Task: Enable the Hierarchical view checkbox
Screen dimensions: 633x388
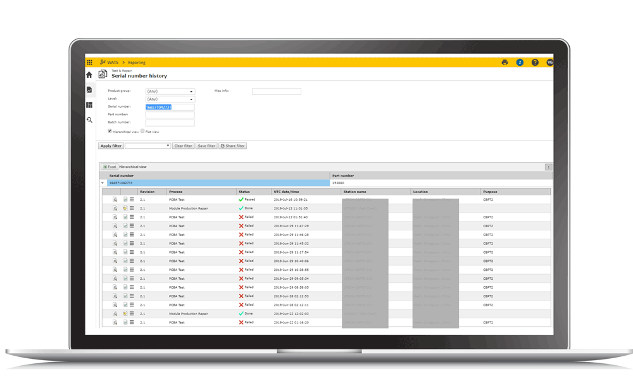Action: click(x=110, y=131)
